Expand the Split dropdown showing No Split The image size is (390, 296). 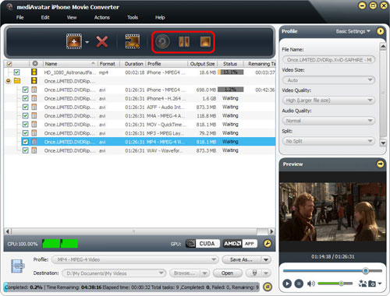328,141
